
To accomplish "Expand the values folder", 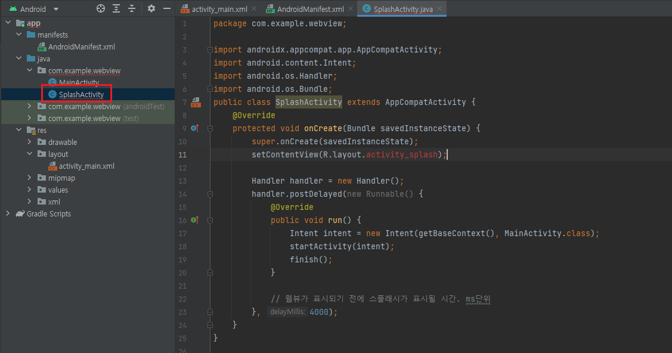I will click(x=30, y=190).
